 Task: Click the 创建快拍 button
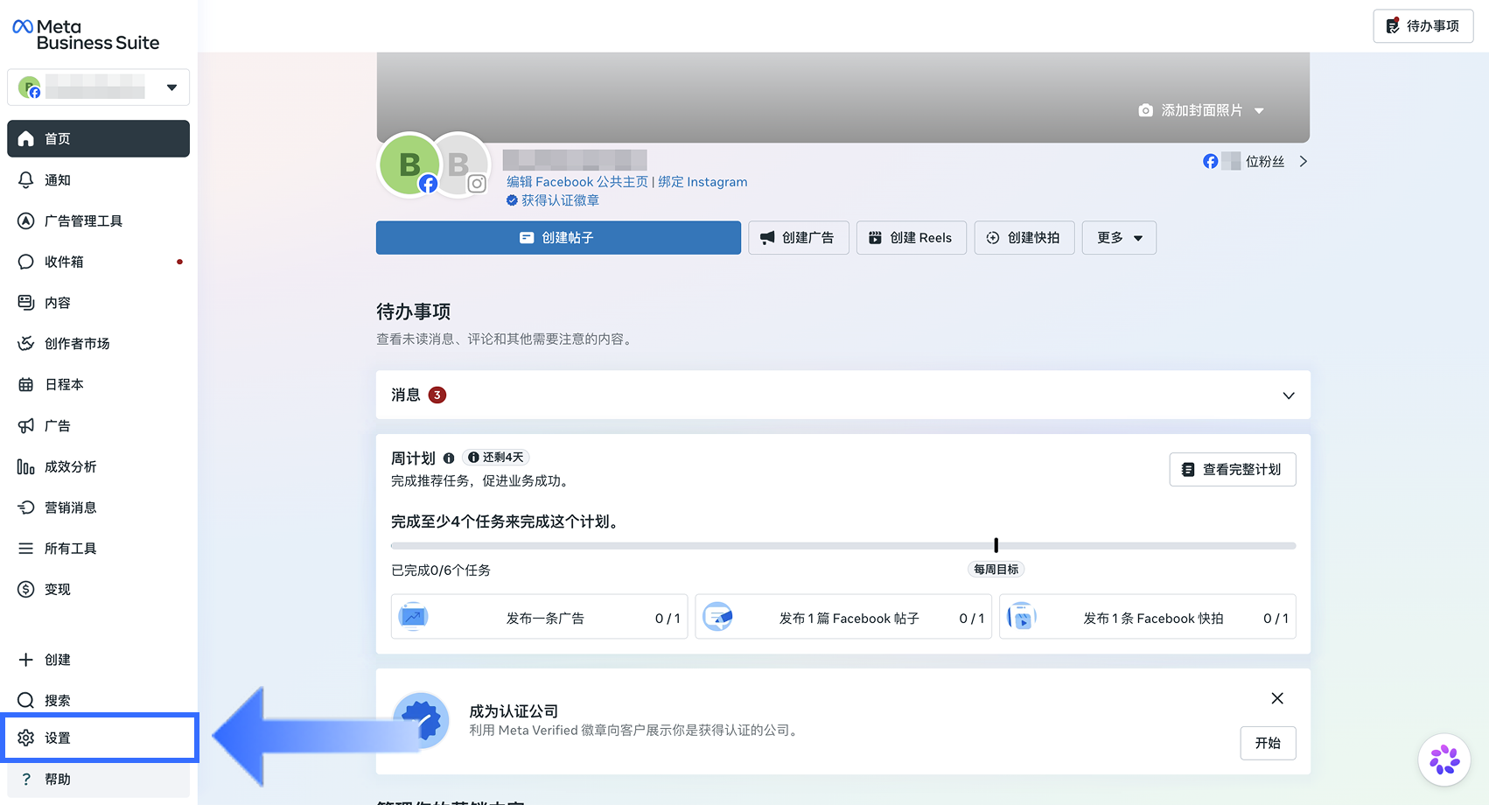pyautogui.click(x=1024, y=238)
